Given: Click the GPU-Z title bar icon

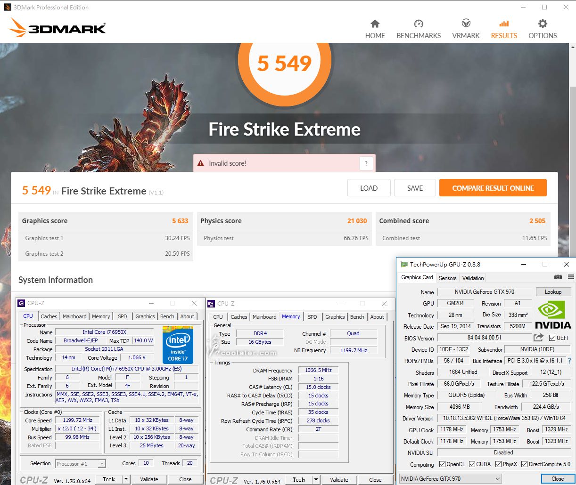Looking at the screenshot, I should [404, 264].
